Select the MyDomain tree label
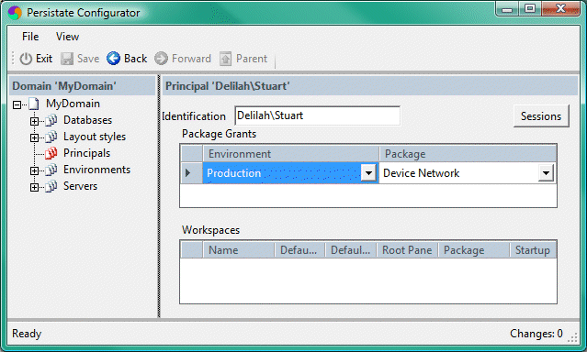 pyautogui.click(x=73, y=104)
